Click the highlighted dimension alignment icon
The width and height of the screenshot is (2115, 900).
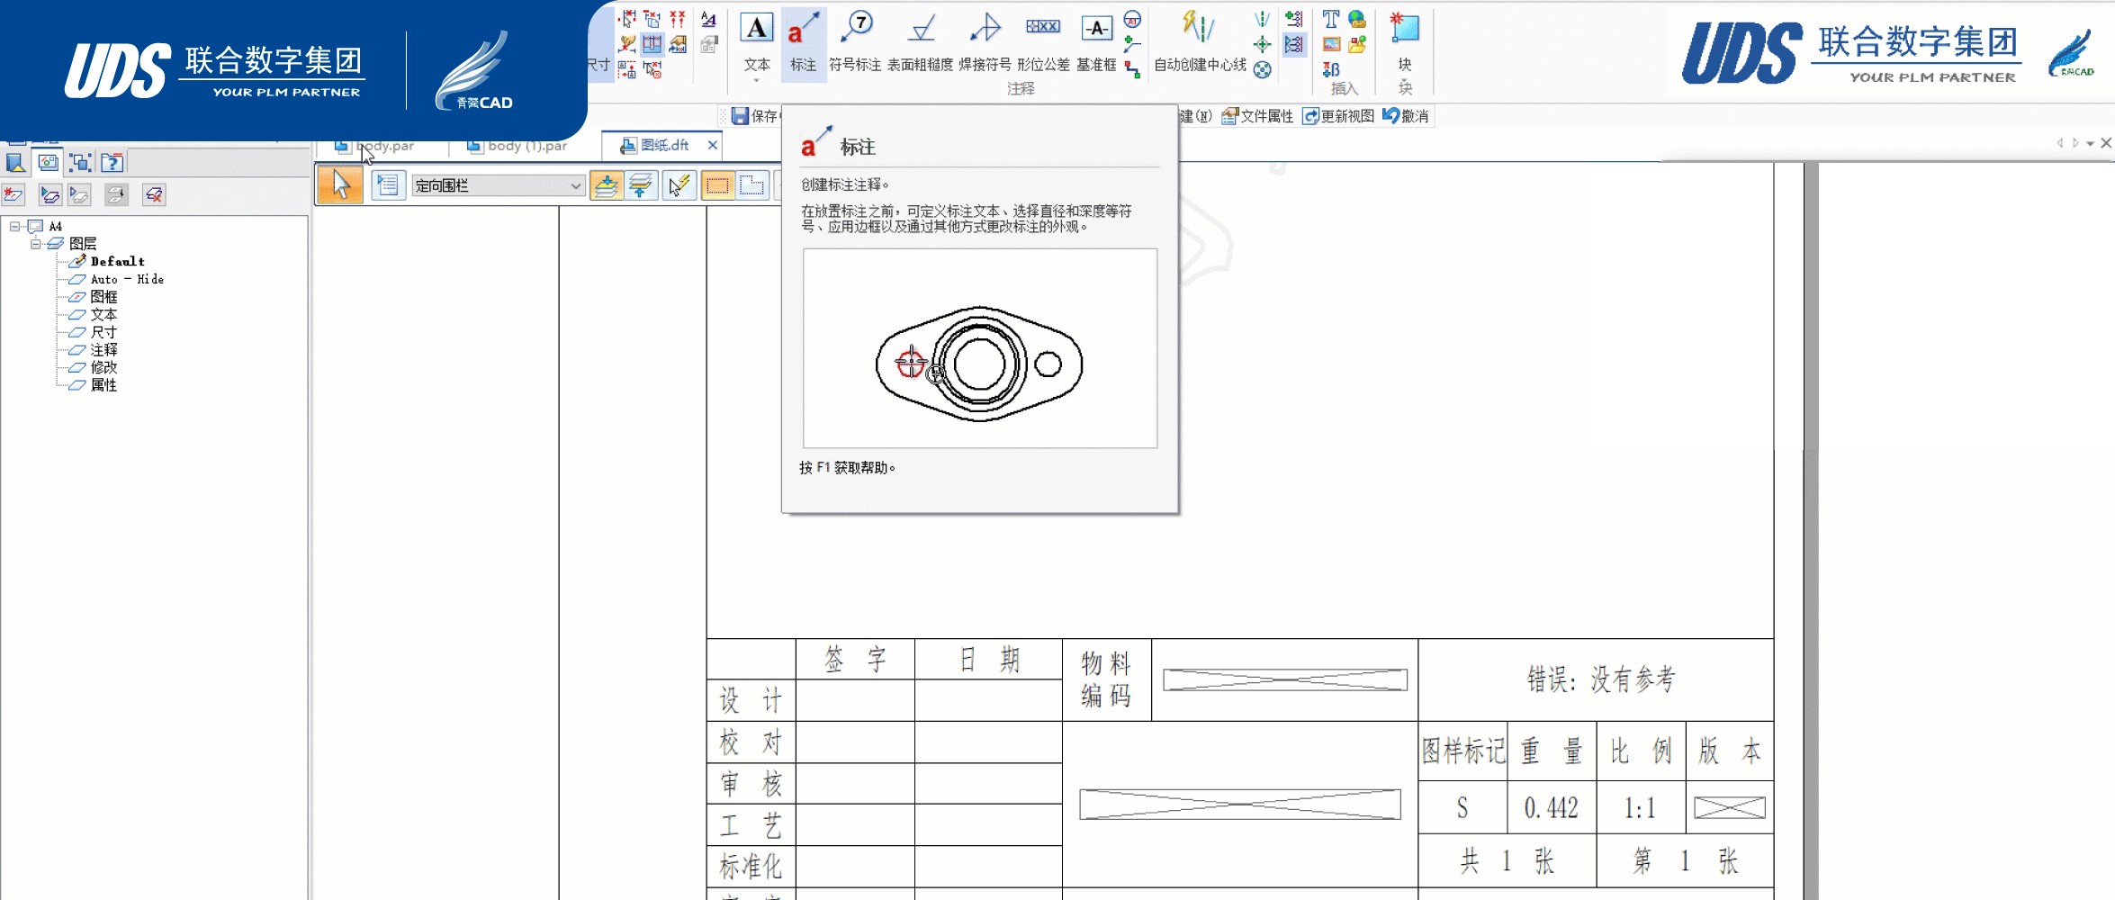pos(652,44)
